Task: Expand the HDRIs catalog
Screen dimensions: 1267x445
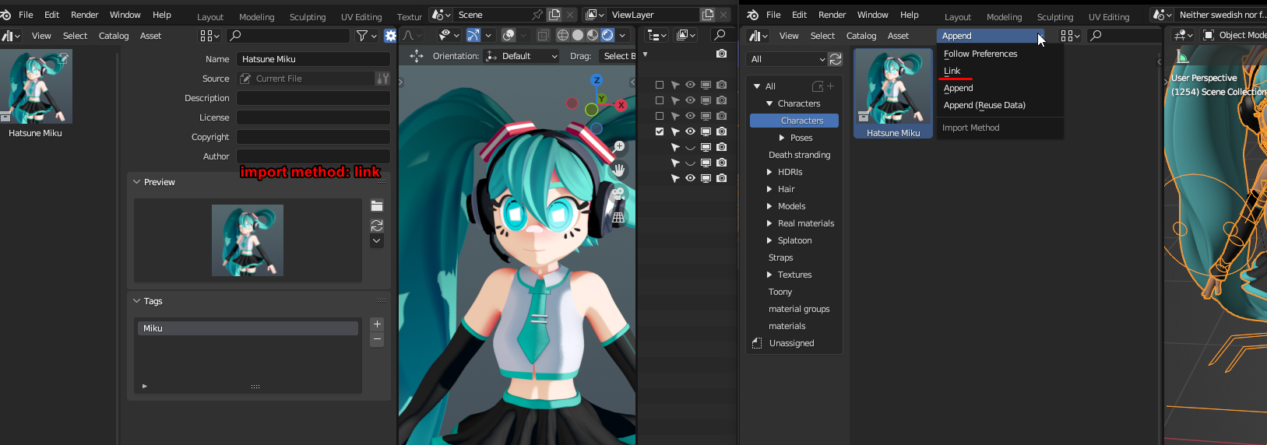Action: (769, 172)
